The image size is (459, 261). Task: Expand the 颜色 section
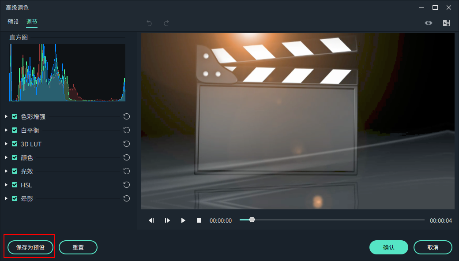tap(6, 157)
